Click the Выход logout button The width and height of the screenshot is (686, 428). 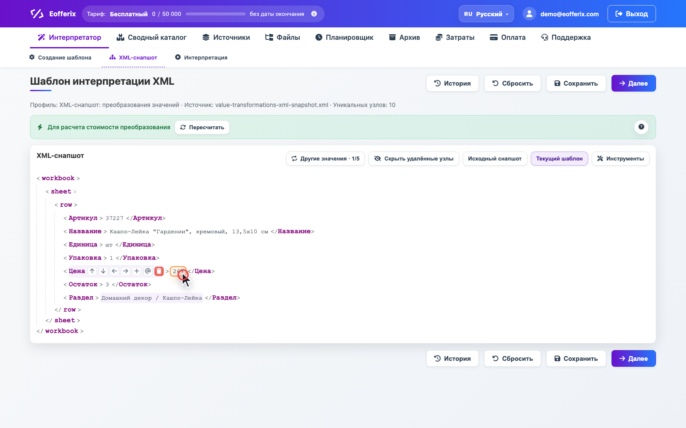tap(632, 14)
